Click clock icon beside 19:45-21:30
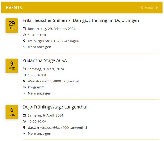 point(24,35)
